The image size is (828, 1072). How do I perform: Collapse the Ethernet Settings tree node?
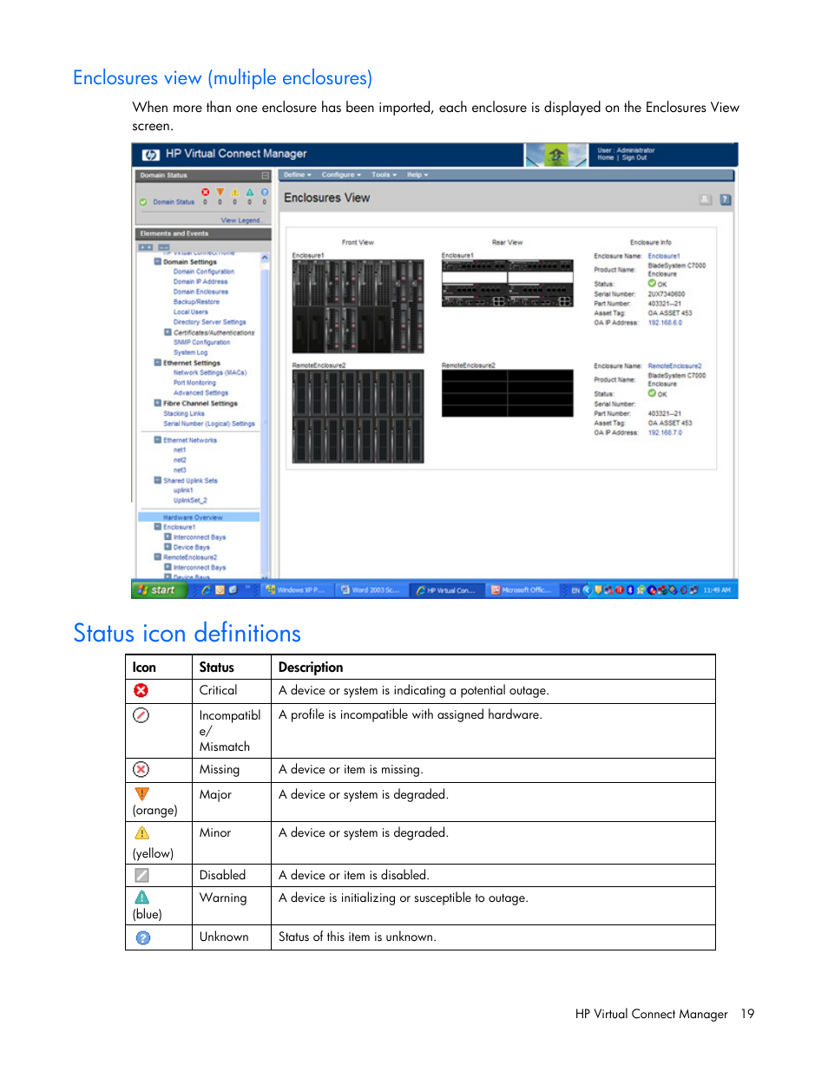click(x=158, y=363)
